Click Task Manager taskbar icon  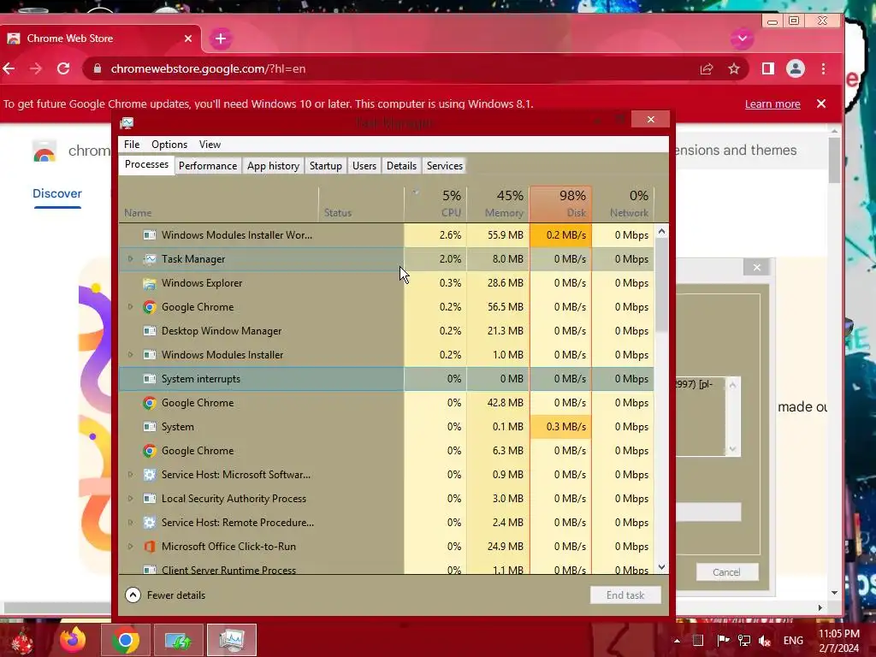(x=231, y=640)
